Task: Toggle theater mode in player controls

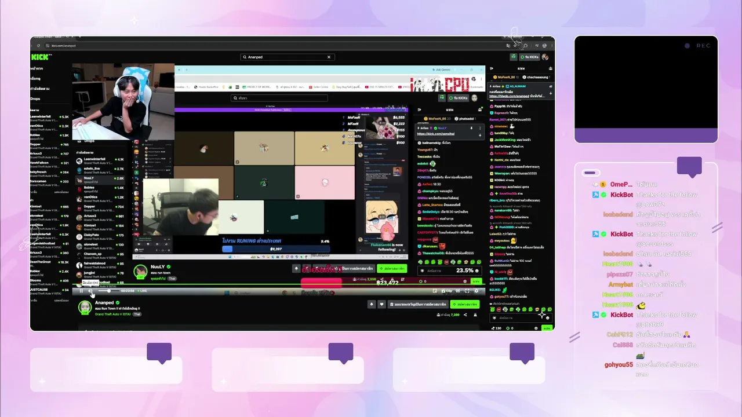Action: coord(457,291)
